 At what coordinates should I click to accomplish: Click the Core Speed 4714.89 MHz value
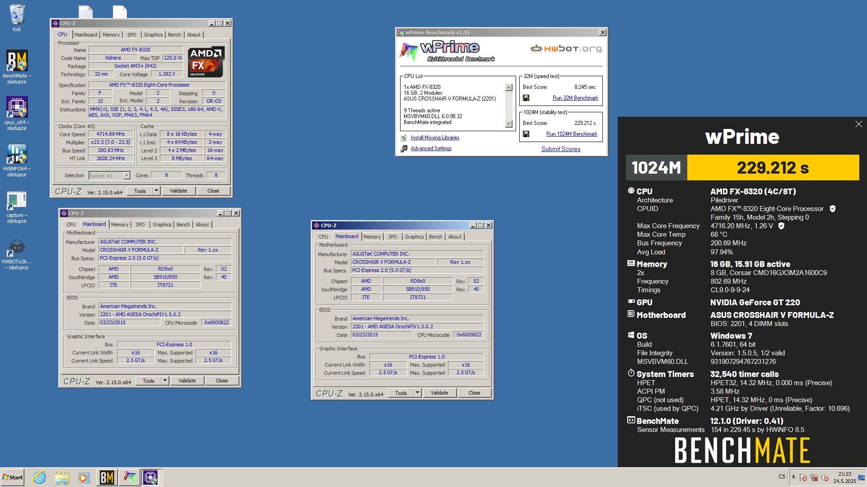click(111, 134)
